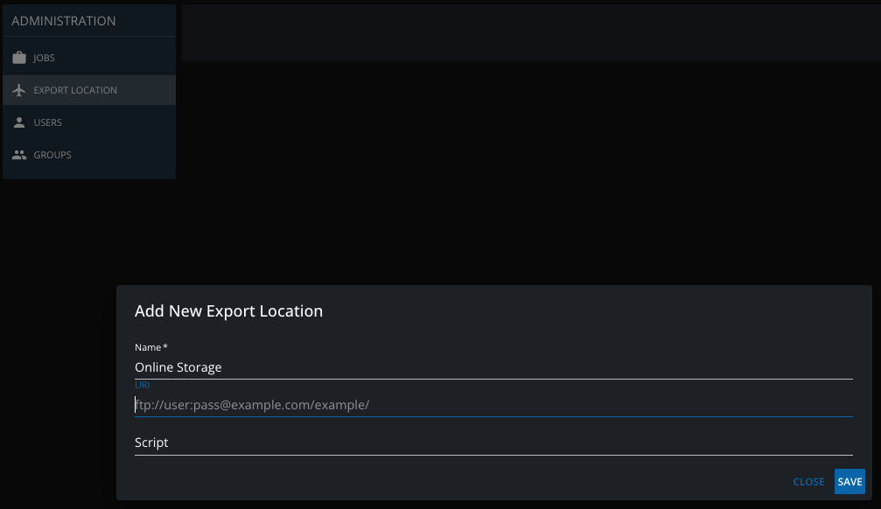Go to the Users section label
The image size is (881, 509).
pyautogui.click(x=48, y=122)
